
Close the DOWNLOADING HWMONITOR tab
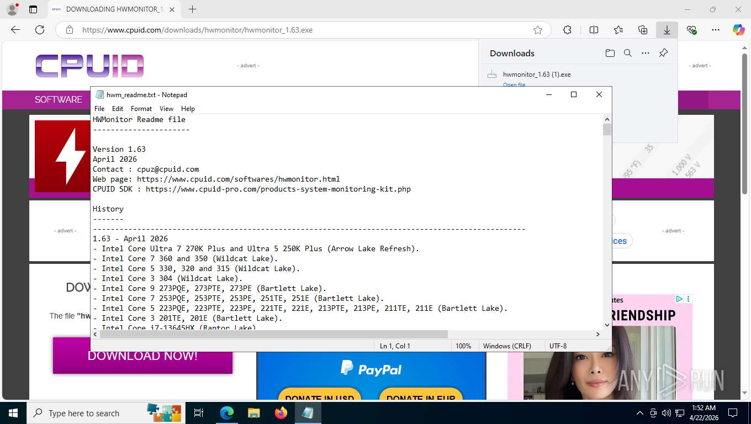pos(172,9)
